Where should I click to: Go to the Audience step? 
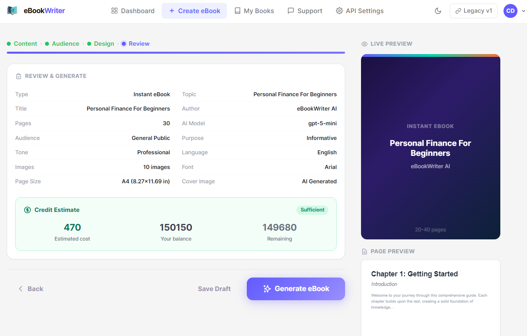[x=62, y=44]
